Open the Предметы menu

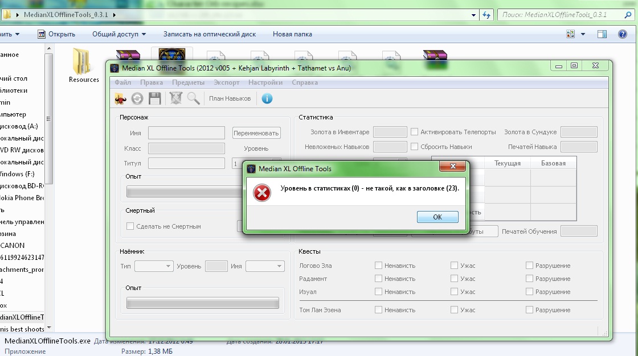(189, 82)
